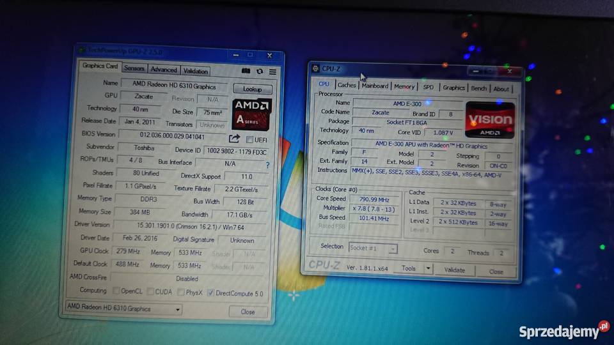
Task: Open the Socket #1 selection dropdown
Action: (x=372, y=248)
